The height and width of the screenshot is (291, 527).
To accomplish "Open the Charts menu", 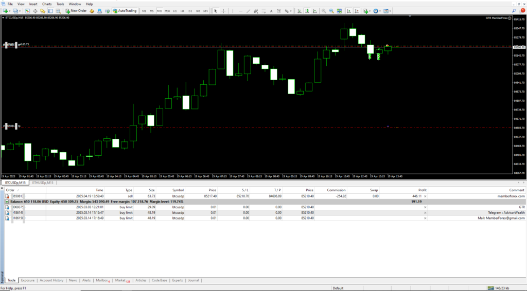I will click(47, 4).
